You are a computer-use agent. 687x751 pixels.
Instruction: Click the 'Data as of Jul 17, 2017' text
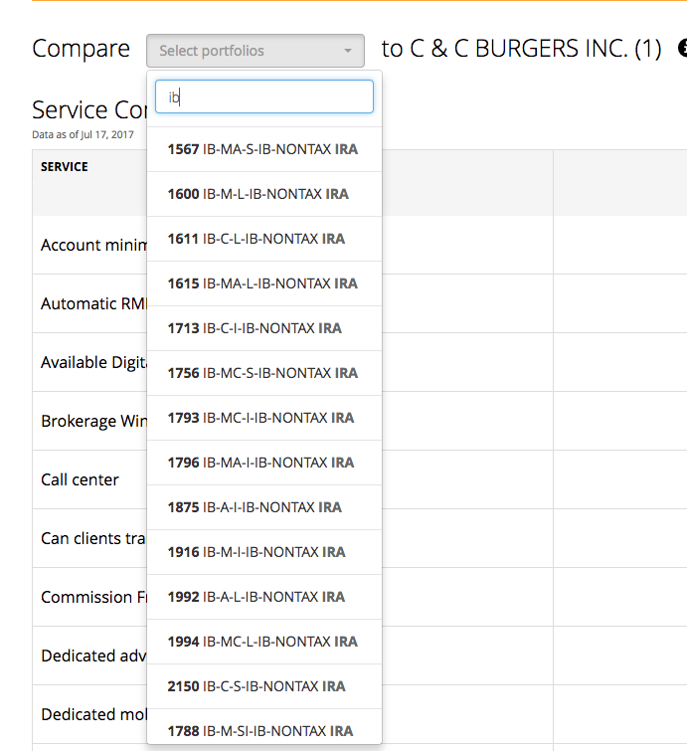click(x=83, y=134)
